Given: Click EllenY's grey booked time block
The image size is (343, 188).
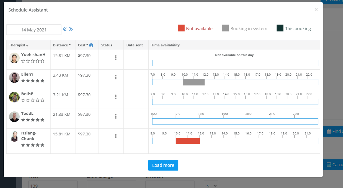Looking at the screenshot, I should (194, 82).
